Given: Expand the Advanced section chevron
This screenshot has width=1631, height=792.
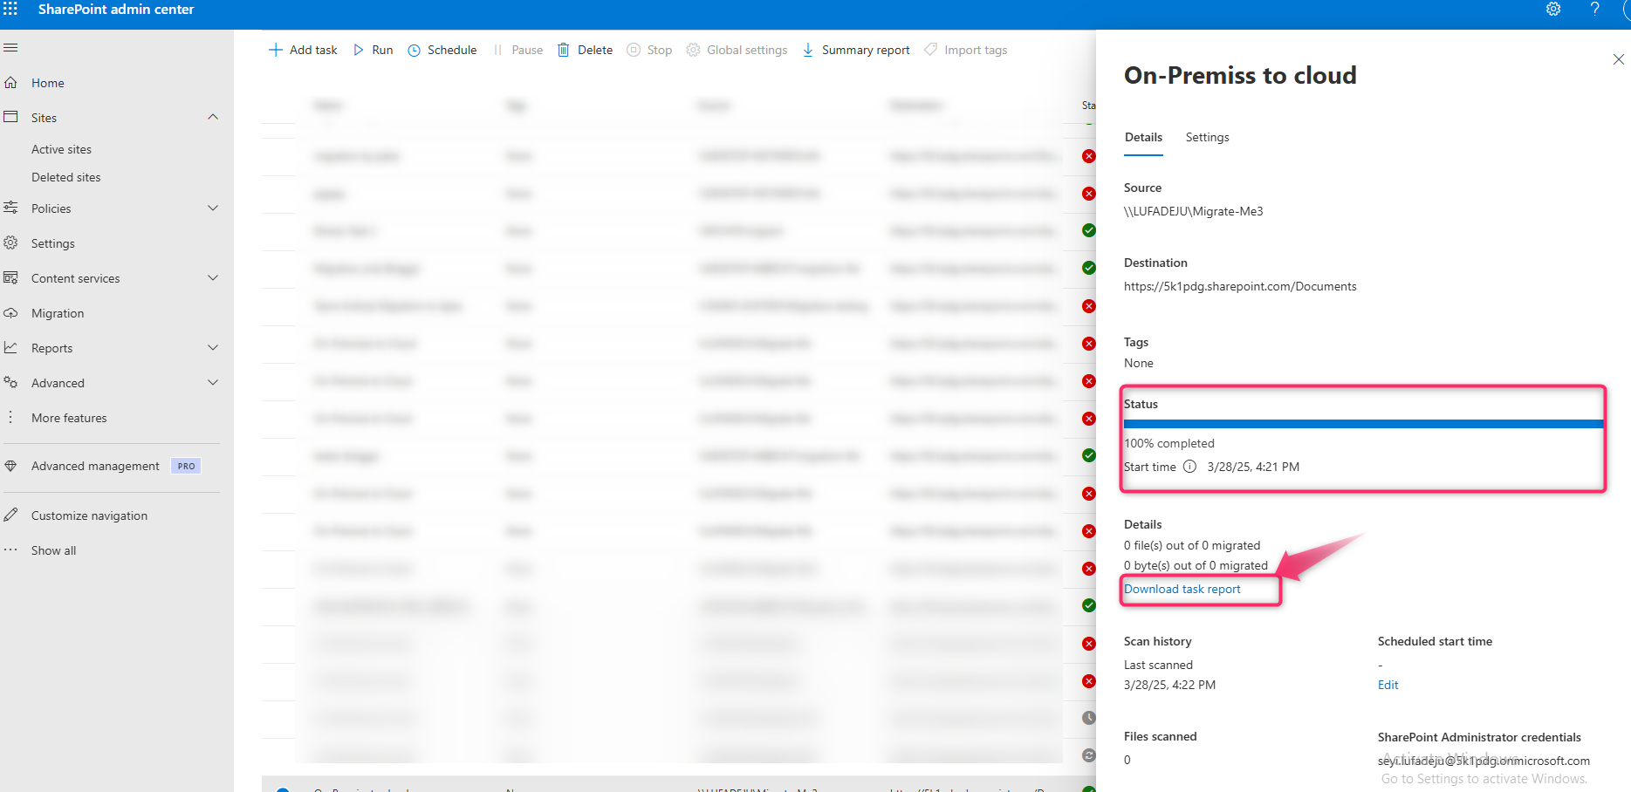Looking at the screenshot, I should (213, 382).
